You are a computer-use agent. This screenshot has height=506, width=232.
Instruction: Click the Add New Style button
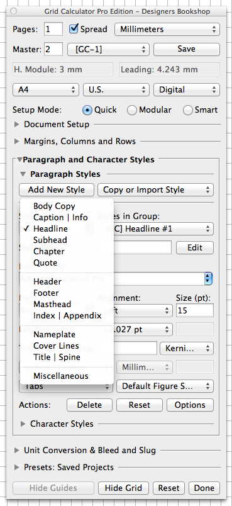pos(57,190)
